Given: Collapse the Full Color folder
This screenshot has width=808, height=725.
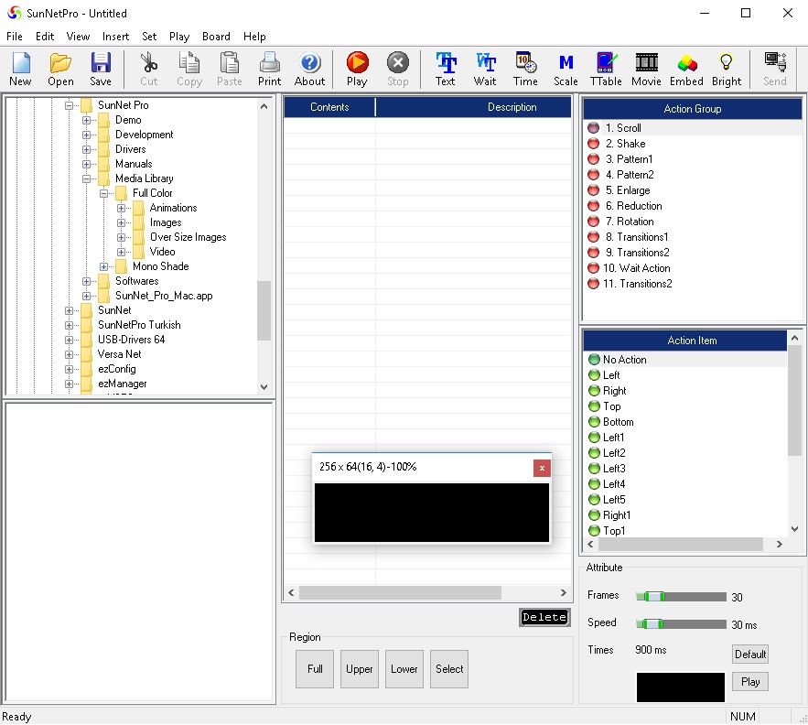Looking at the screenshot, I should point(103,193).
